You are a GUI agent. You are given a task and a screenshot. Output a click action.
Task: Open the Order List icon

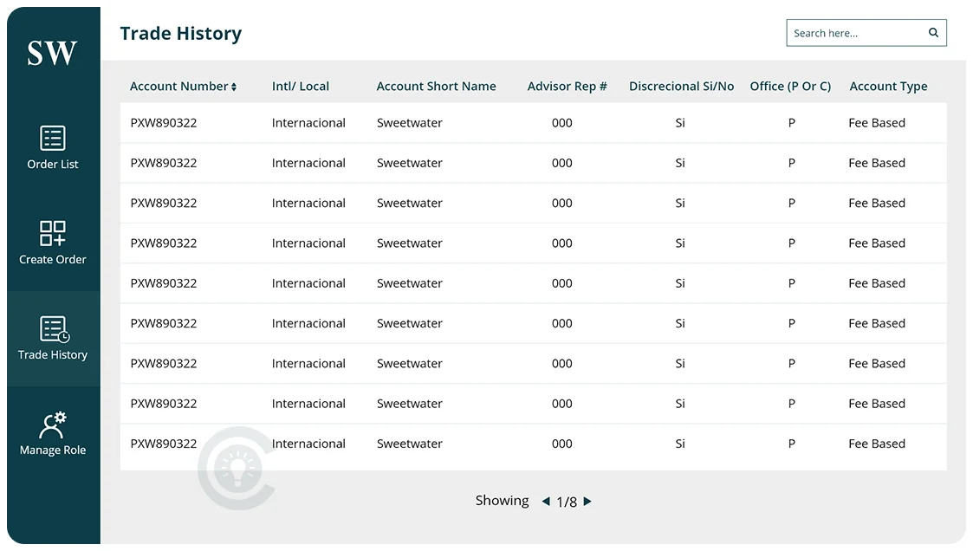(53, 138)
